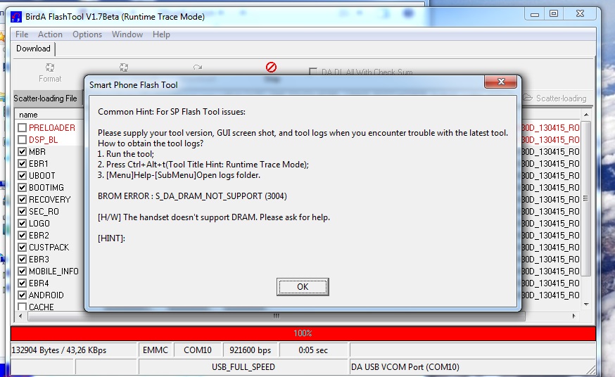Select the Download tab

point(33,49)
